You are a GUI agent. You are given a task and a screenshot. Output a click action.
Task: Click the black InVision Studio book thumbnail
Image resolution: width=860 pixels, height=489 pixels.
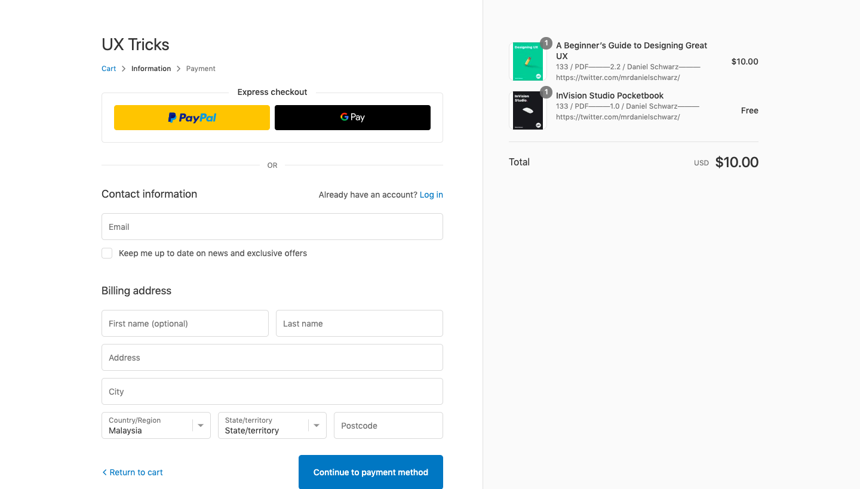click(528, 110)
